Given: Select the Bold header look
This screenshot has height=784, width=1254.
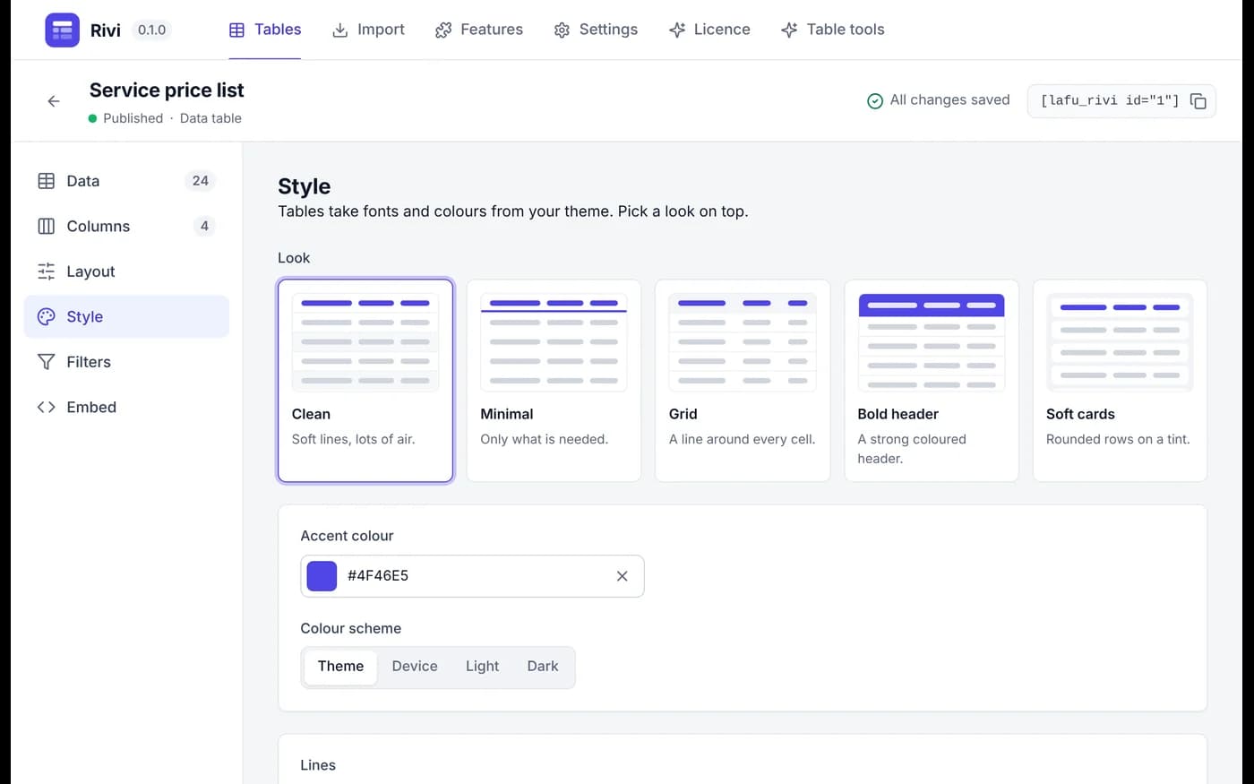Looking at the screenshot, I should [932, 381].
